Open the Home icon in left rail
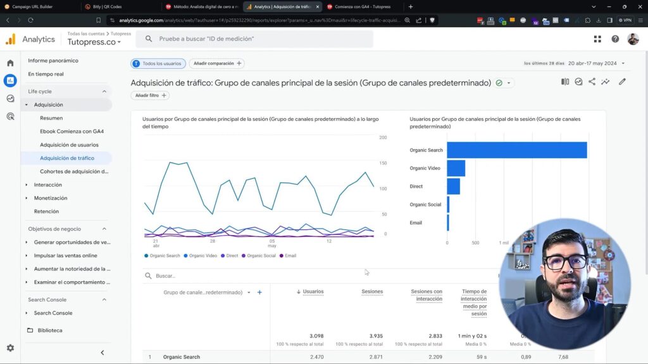The width and height of the screenshot is (648, 364). pos(10,63)
